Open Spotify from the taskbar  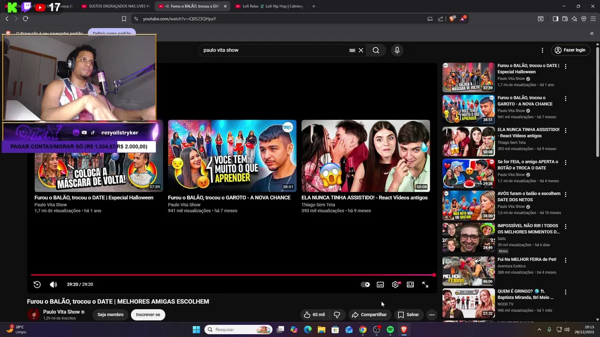[390, 330]
